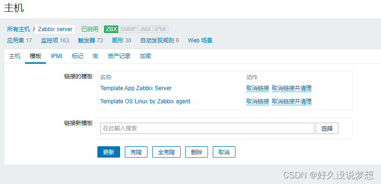The image size is (381, 184).
Task: Switch to the 加密 tab
Action: (x=146, y=56)
